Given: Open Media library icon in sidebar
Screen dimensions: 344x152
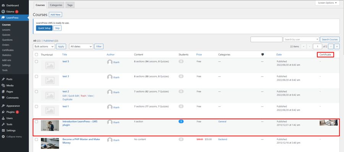Looking at the screenshot, I should [x=3, y=85].
